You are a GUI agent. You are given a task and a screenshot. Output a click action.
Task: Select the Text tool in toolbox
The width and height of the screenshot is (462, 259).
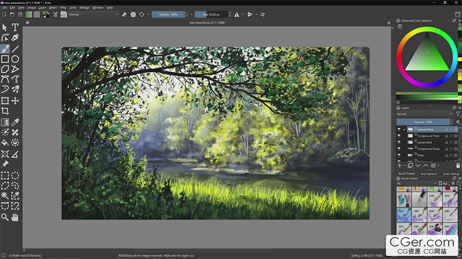(15, 27)
